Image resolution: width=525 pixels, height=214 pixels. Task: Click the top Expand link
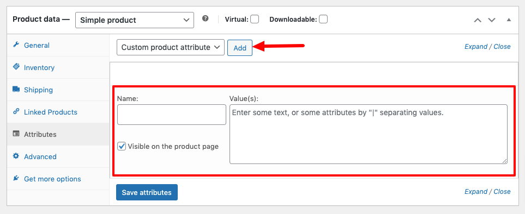(476, 47)
